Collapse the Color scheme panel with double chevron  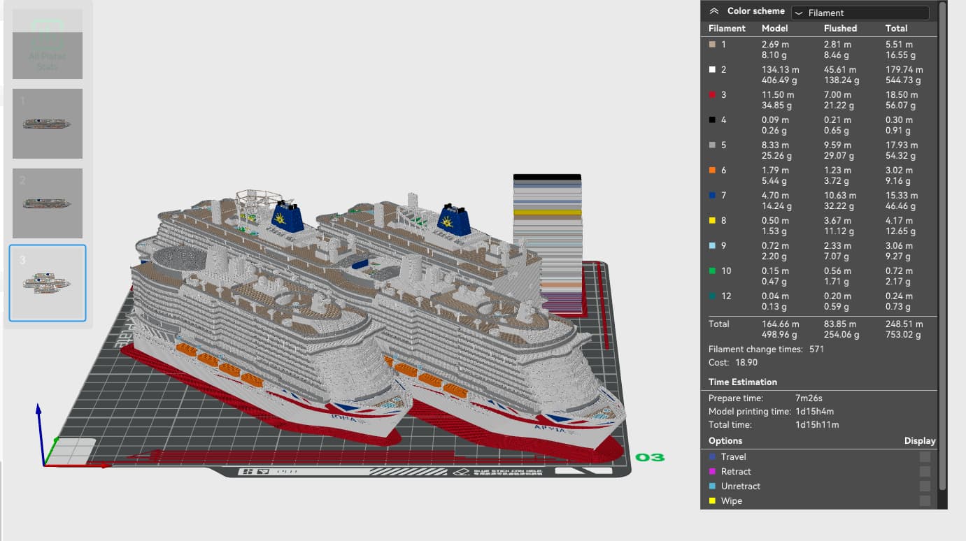[x=713, y=11]
